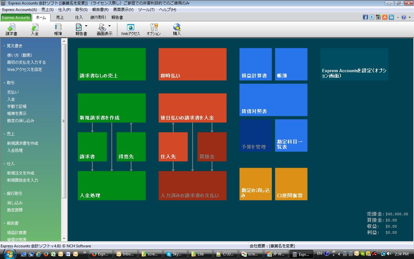Collapse the toolbar with the caret arrow
414x259 pixels.
pos(398,17)
